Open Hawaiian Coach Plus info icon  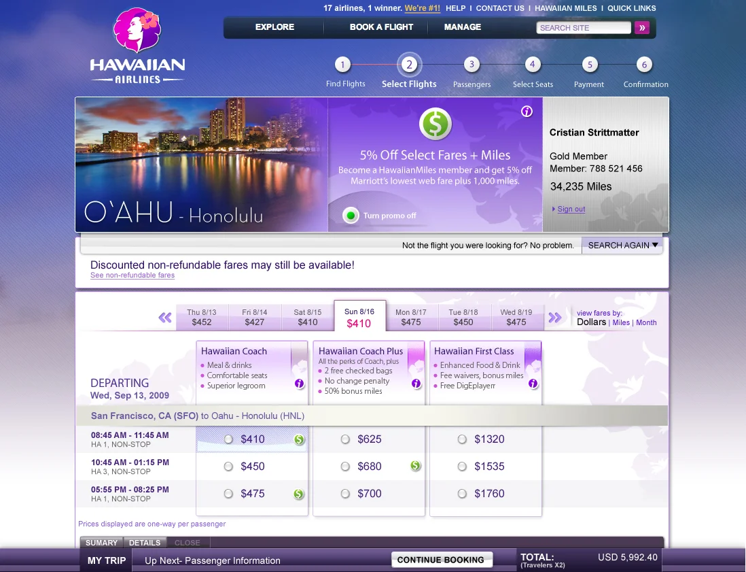(x=416, y=384)
